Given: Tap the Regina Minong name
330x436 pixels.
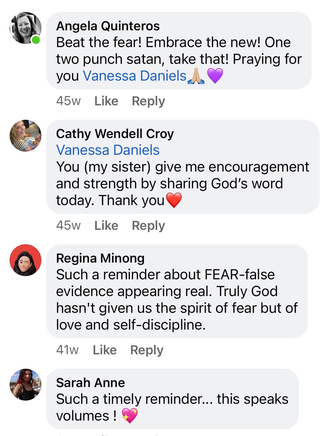Looking at the screenshot, I should tap(100, 258).
